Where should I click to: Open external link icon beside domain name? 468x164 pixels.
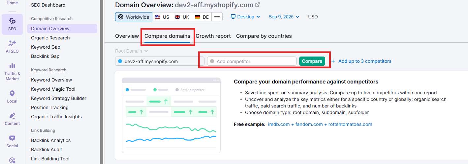pyautogui.click(x=258, y=5)
